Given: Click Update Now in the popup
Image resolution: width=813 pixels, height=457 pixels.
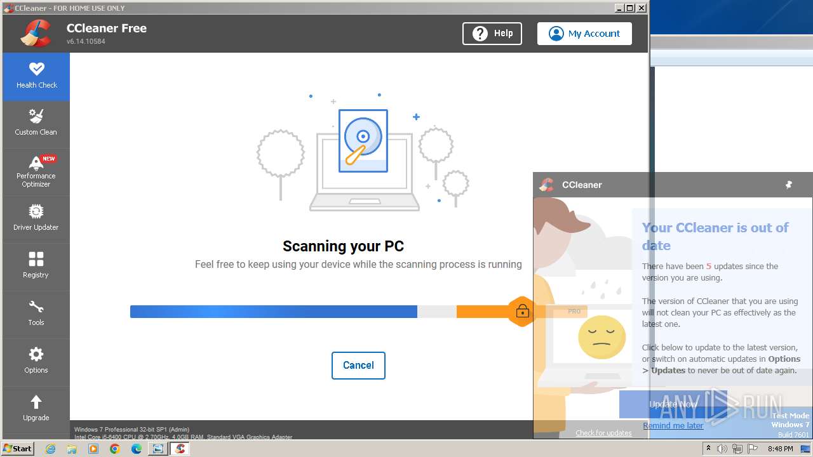Looking at the screenshot, I should tap(673, 404).
